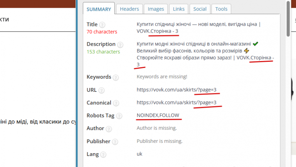296x167 pixels.
Task: Click the page title text starting 'Купити спідниці жіночі'
Action: point(198,28)
